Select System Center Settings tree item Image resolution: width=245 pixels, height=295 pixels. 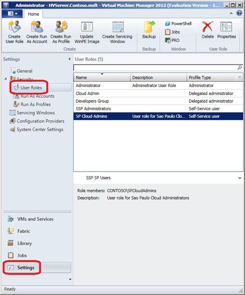[36, 129]
